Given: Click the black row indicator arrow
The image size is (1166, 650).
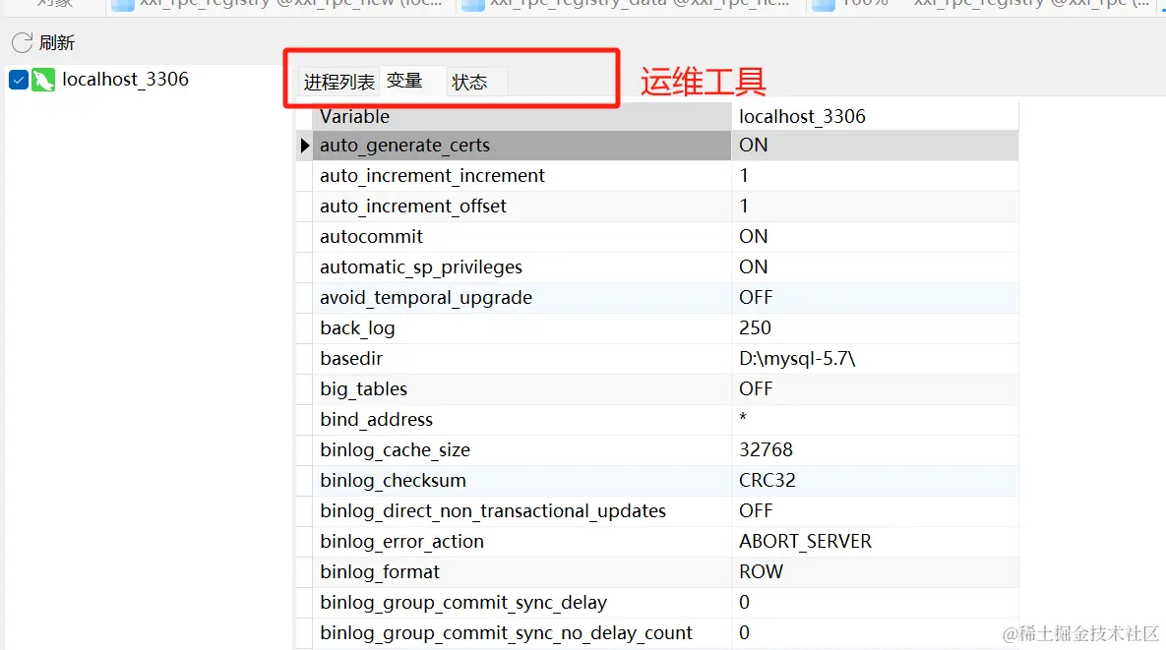Looking at the screenshot, I should coord(304,146).
